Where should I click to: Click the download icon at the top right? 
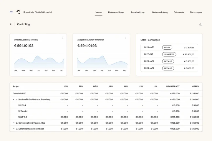point(201,24)
